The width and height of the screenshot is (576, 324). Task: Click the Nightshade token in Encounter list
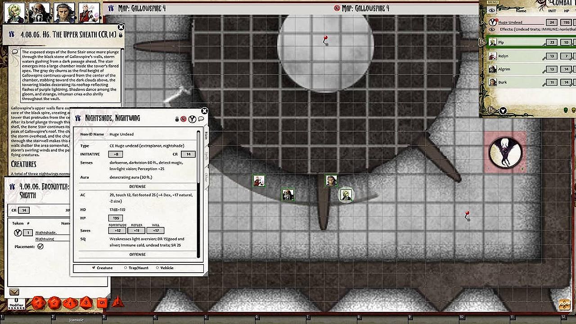coord(18,233)
